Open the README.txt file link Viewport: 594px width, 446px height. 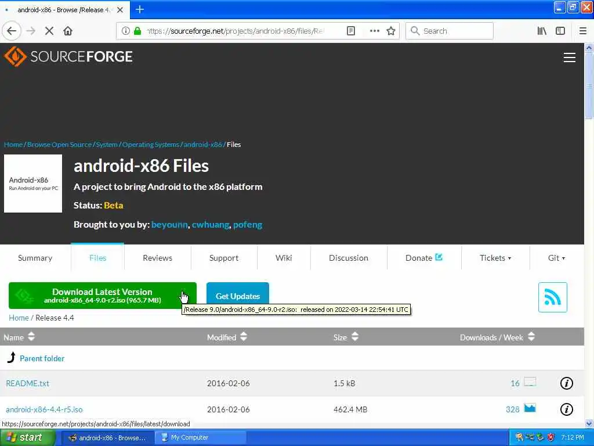coord(28,383)
